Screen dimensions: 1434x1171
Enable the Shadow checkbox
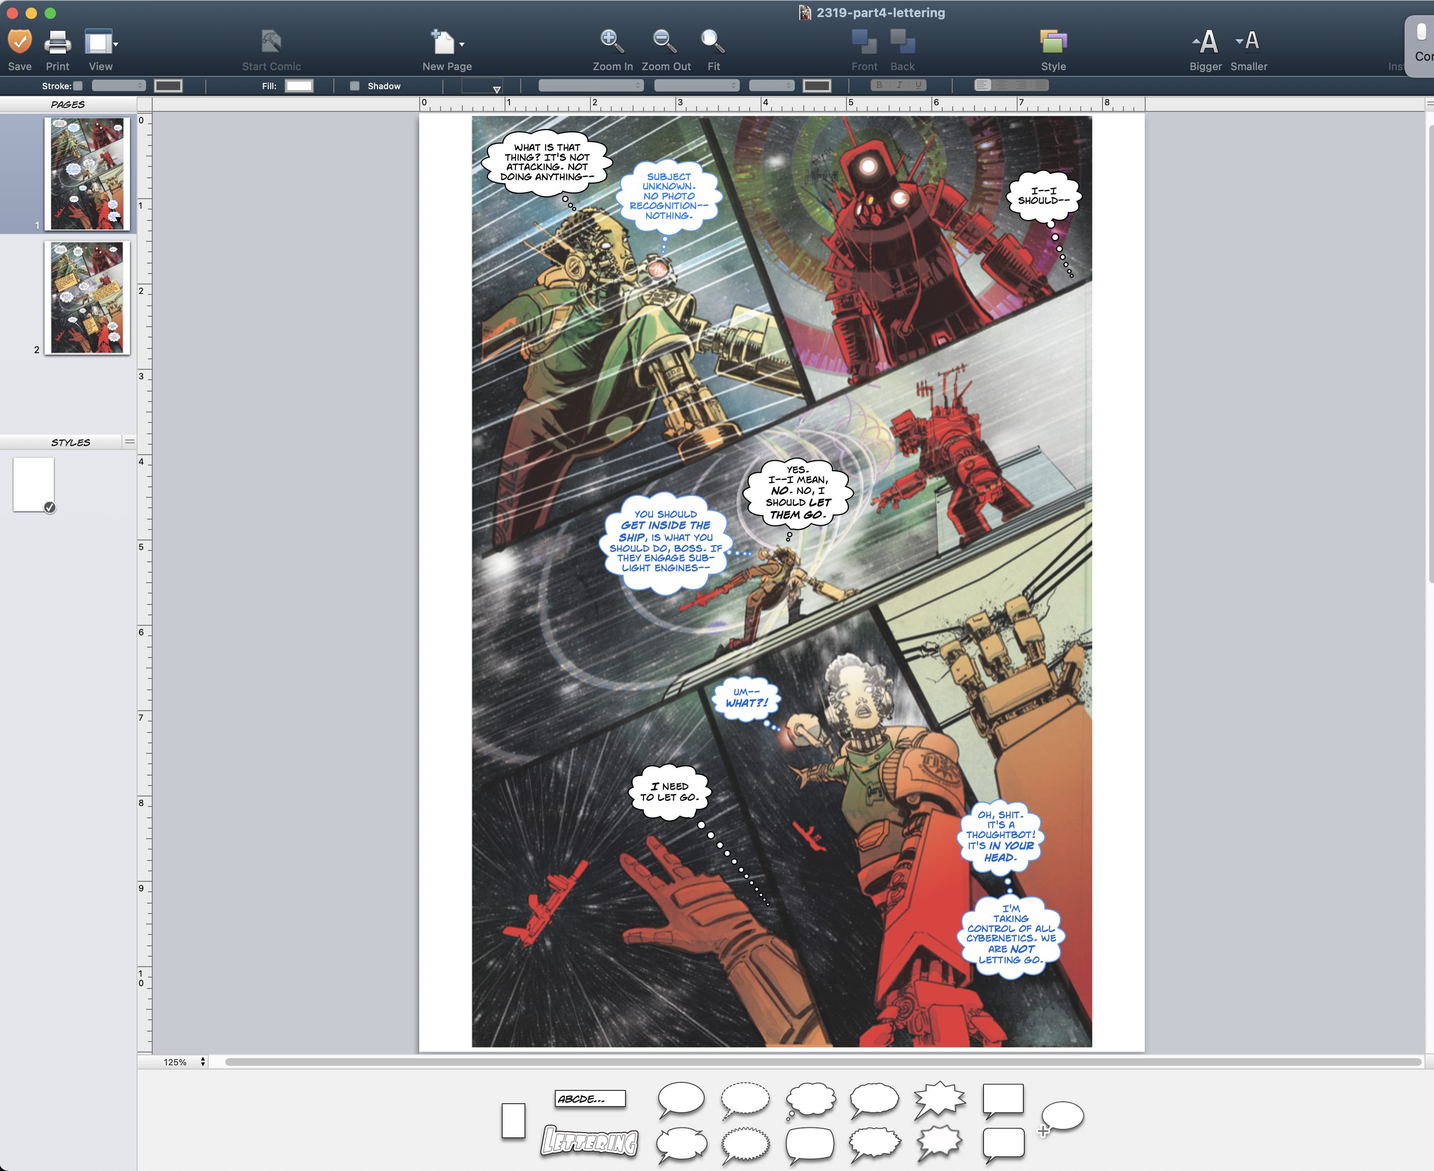tap(354, 86)
